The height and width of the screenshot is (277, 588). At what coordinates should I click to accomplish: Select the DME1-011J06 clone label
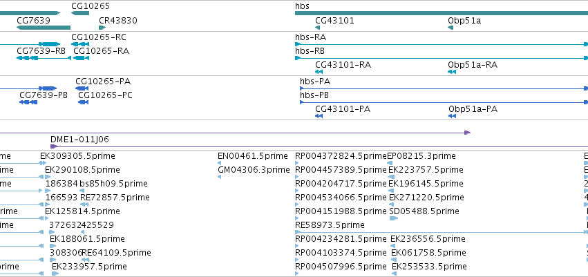pyautogui.click(x=80, y=140)
